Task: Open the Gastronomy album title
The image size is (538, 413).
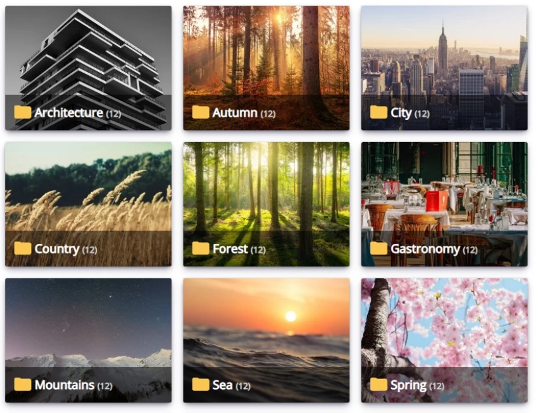Action: pyautogui.click(x=425, y=249)
